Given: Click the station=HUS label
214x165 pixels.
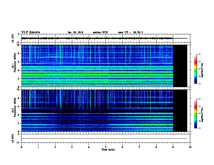Looking at the screenshot, I should point(100,32).
